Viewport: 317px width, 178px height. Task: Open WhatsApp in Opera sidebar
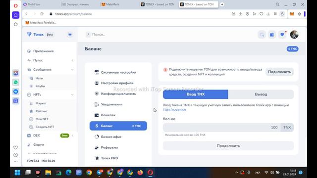tap(15, 83)
